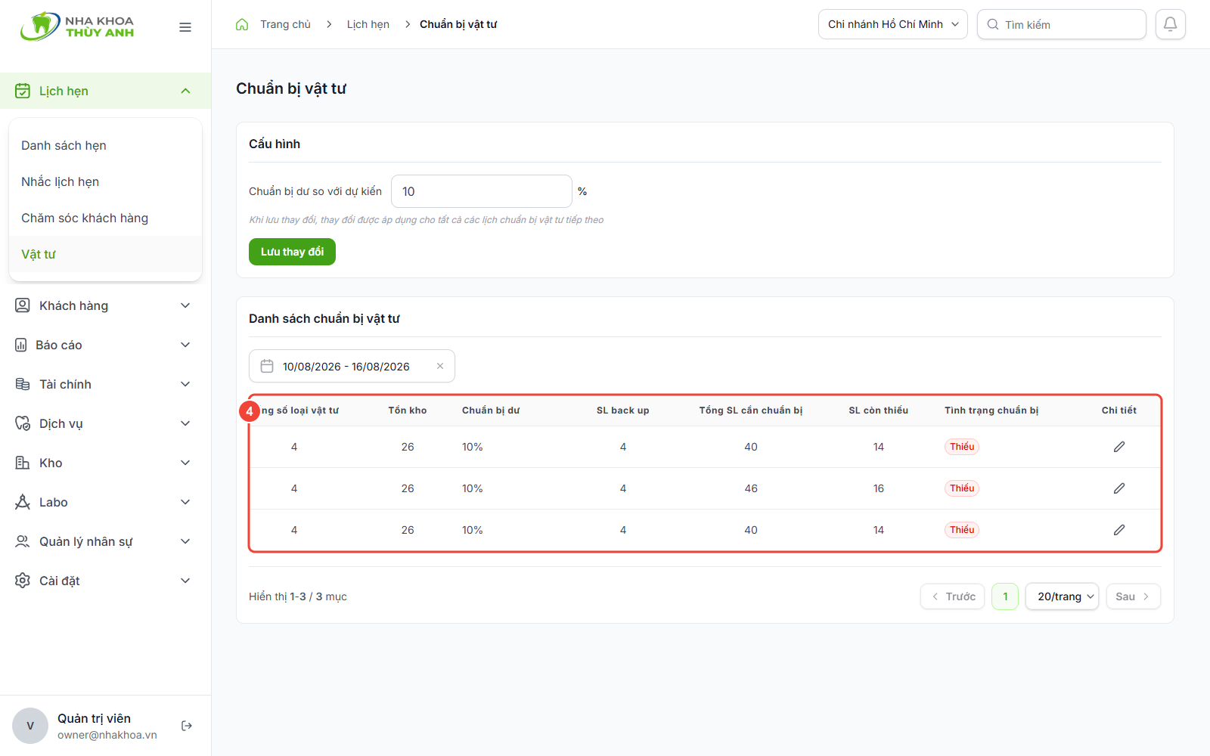Click the hamburger menu icon to collapse sidebar
This screenshot has width=1210, height=756.
tap(185, 27)
